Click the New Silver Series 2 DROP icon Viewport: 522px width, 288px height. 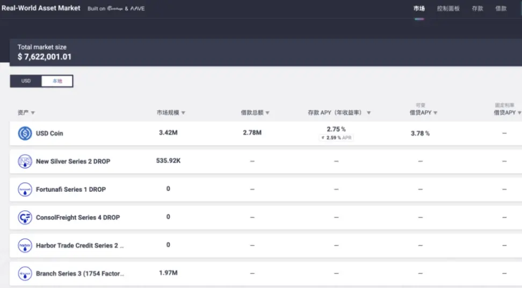click(25, 161)
